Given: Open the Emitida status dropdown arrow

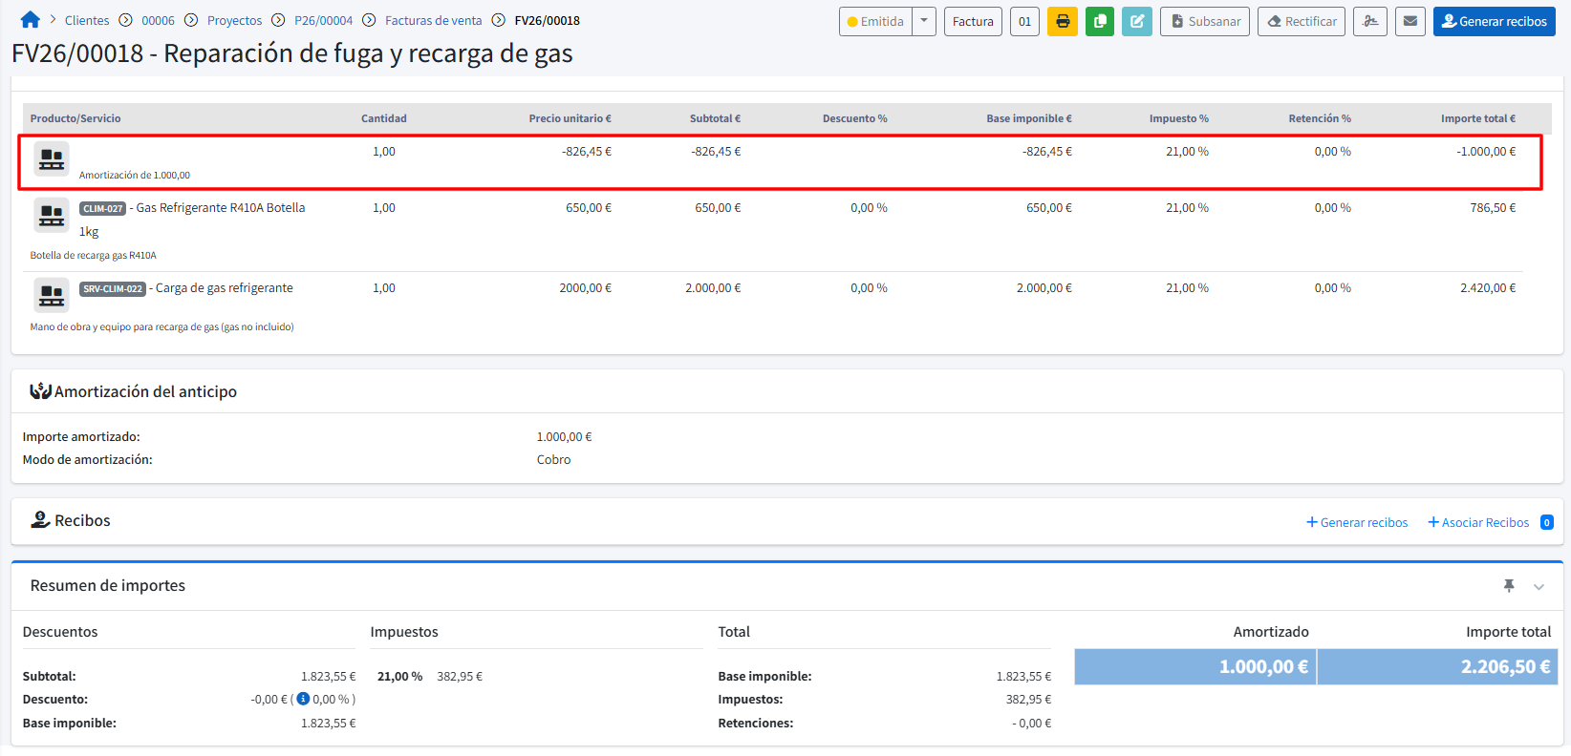Looking at the screenshot, I should coord(924,21).
